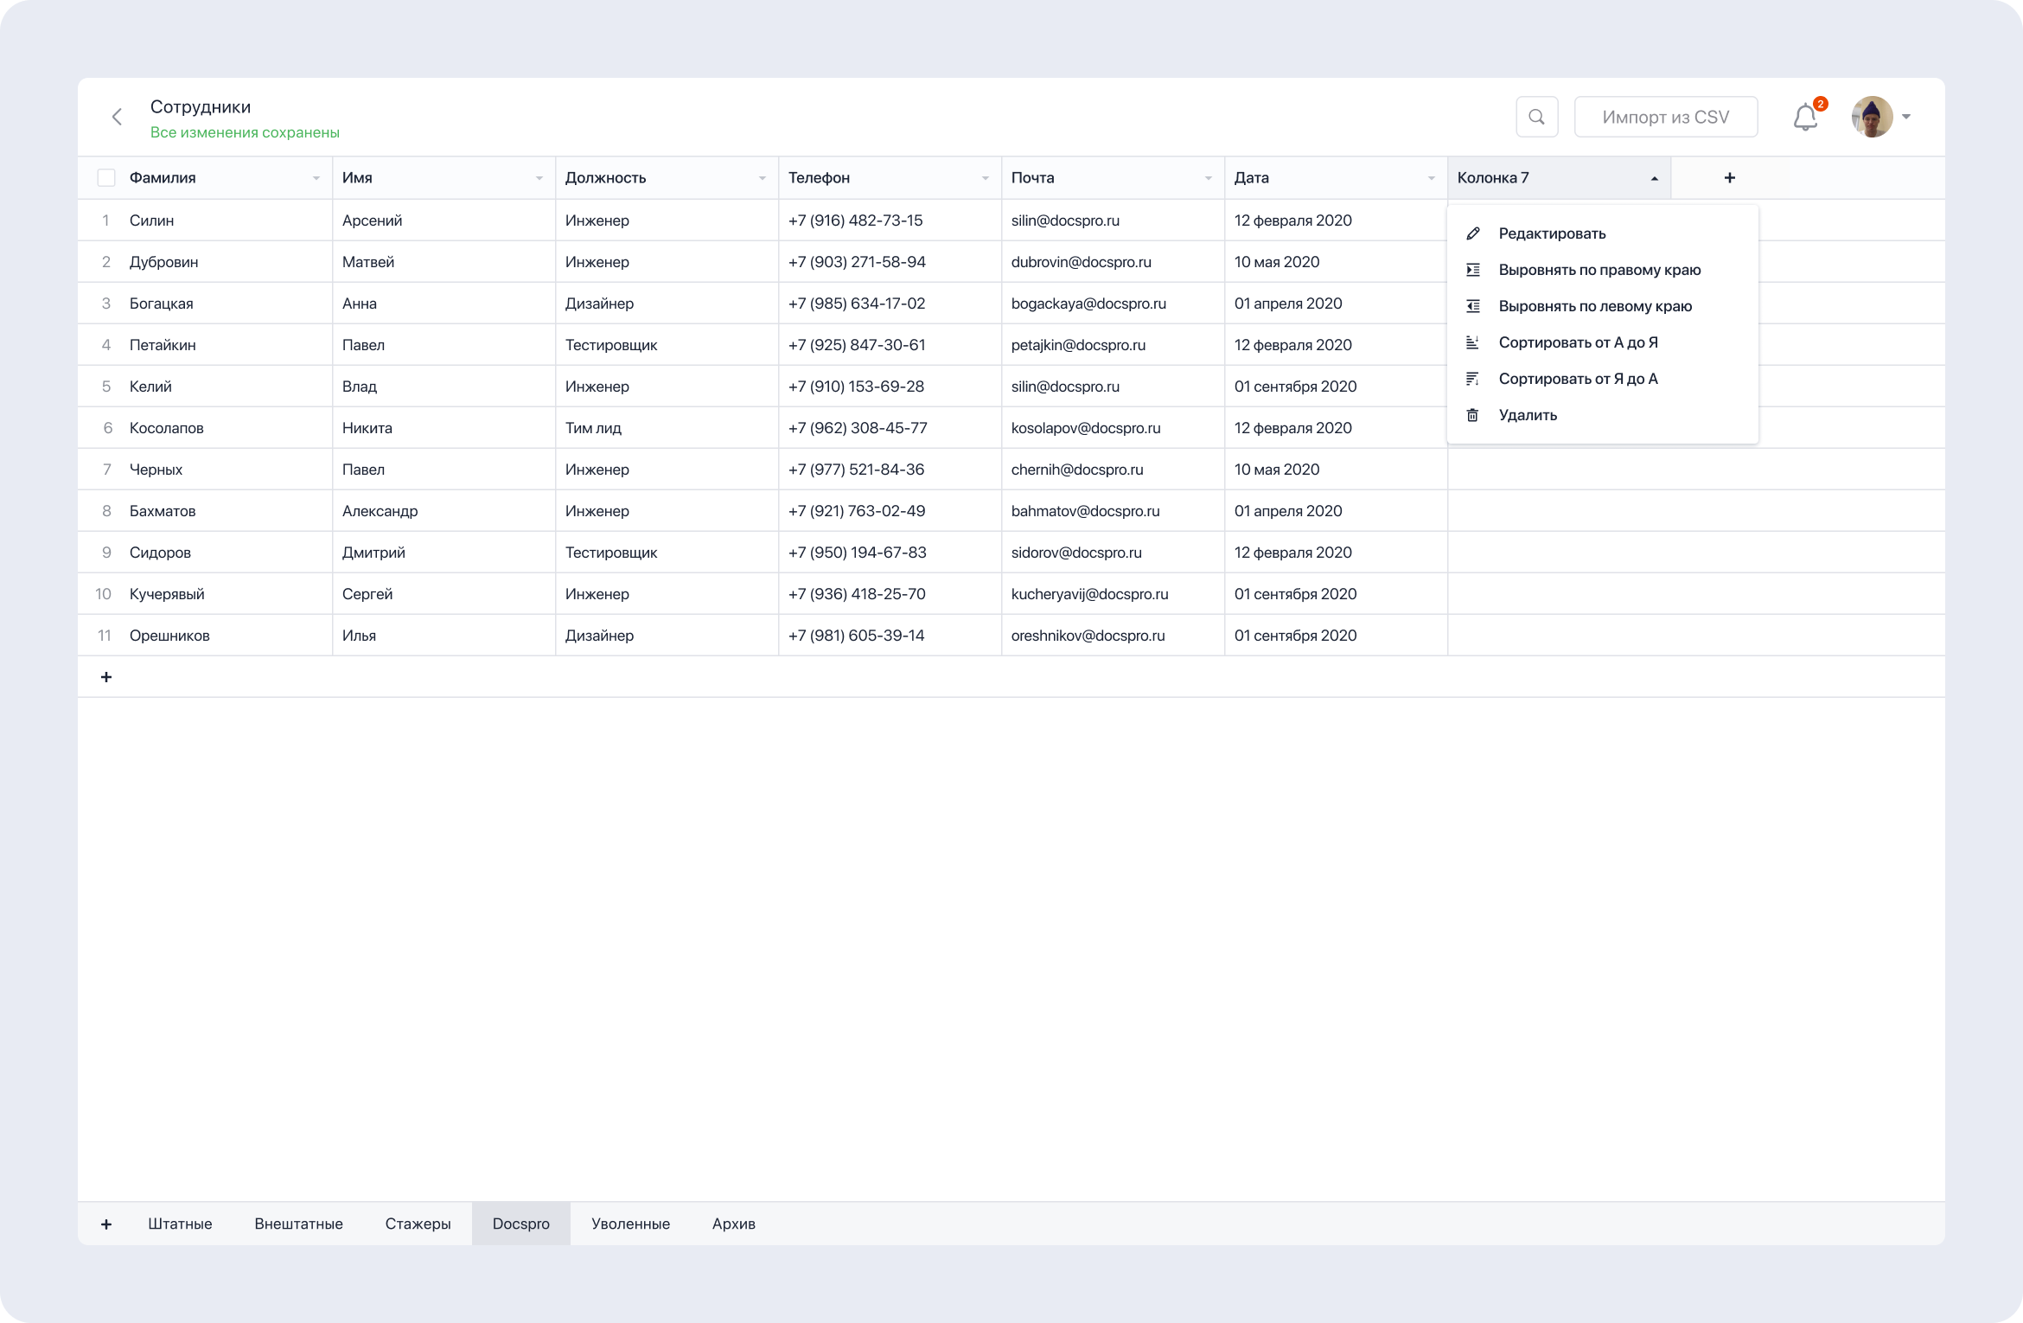Choose Сортировать от А до Я
The height and width of the screenshot is (1323, 2023).
point(1602,342)
